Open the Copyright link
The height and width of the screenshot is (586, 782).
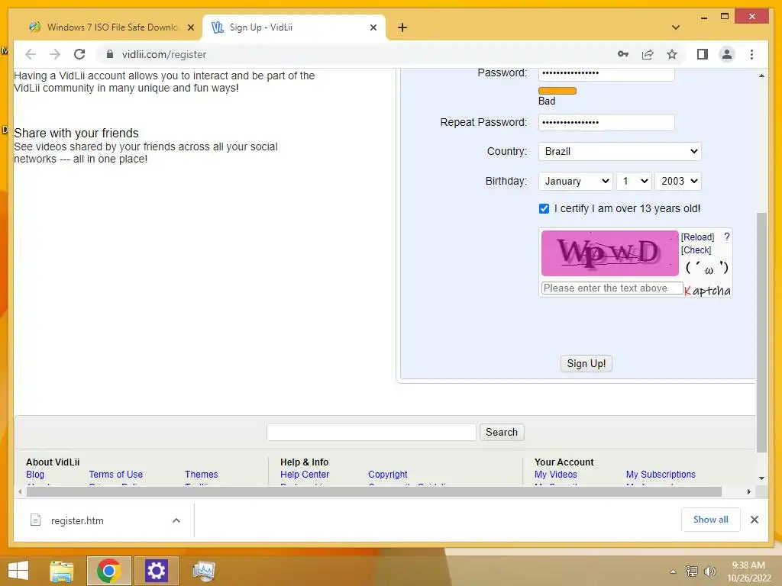coord(387,475)
